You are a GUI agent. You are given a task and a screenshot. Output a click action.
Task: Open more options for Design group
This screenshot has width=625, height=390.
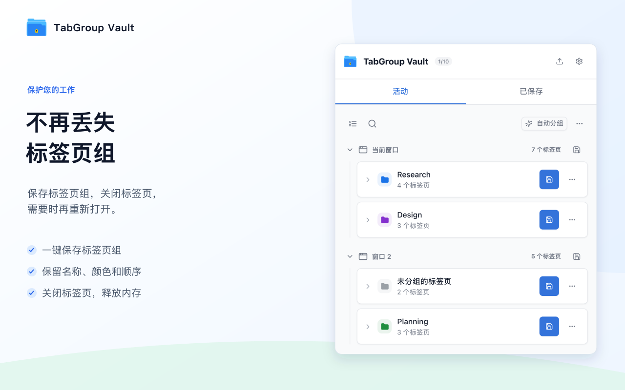(x=572, y=220)
